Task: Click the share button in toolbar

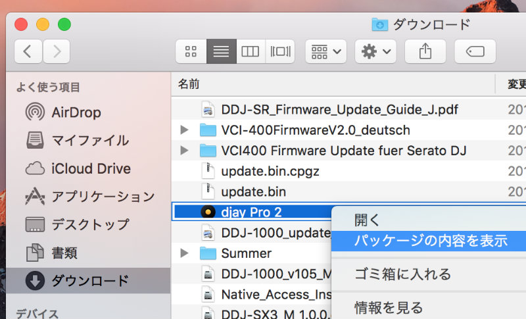Action: pos(425,51)
